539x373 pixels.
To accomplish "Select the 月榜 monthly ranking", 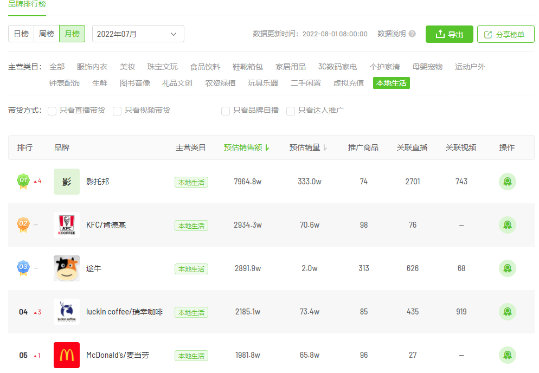I will click(72, 34).
